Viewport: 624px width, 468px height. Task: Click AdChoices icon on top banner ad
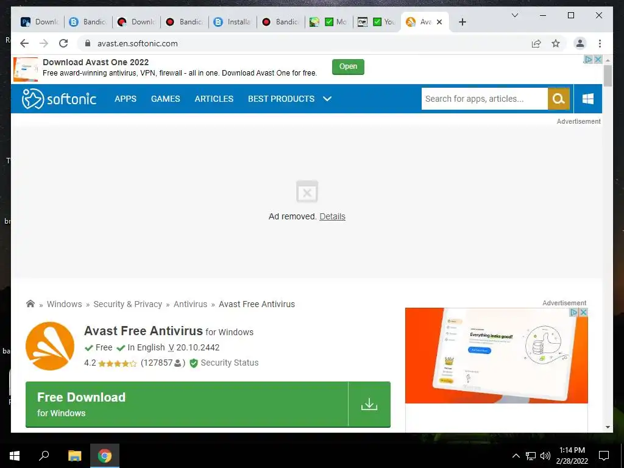point(588,59)
